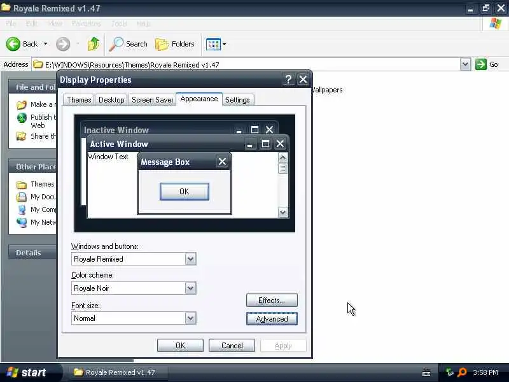Click the preview Message Box OK button
The height and width of the screenshot is (382, 509).
tap(184, 192)
